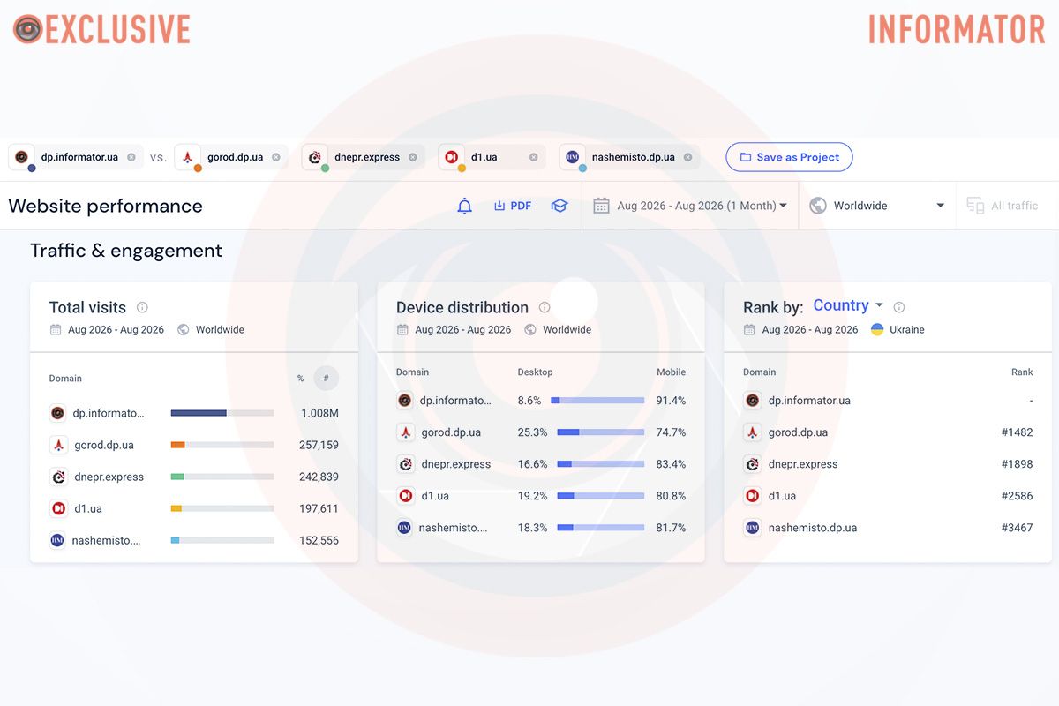Switch Total visits to percent view

[x=300, y=379]
